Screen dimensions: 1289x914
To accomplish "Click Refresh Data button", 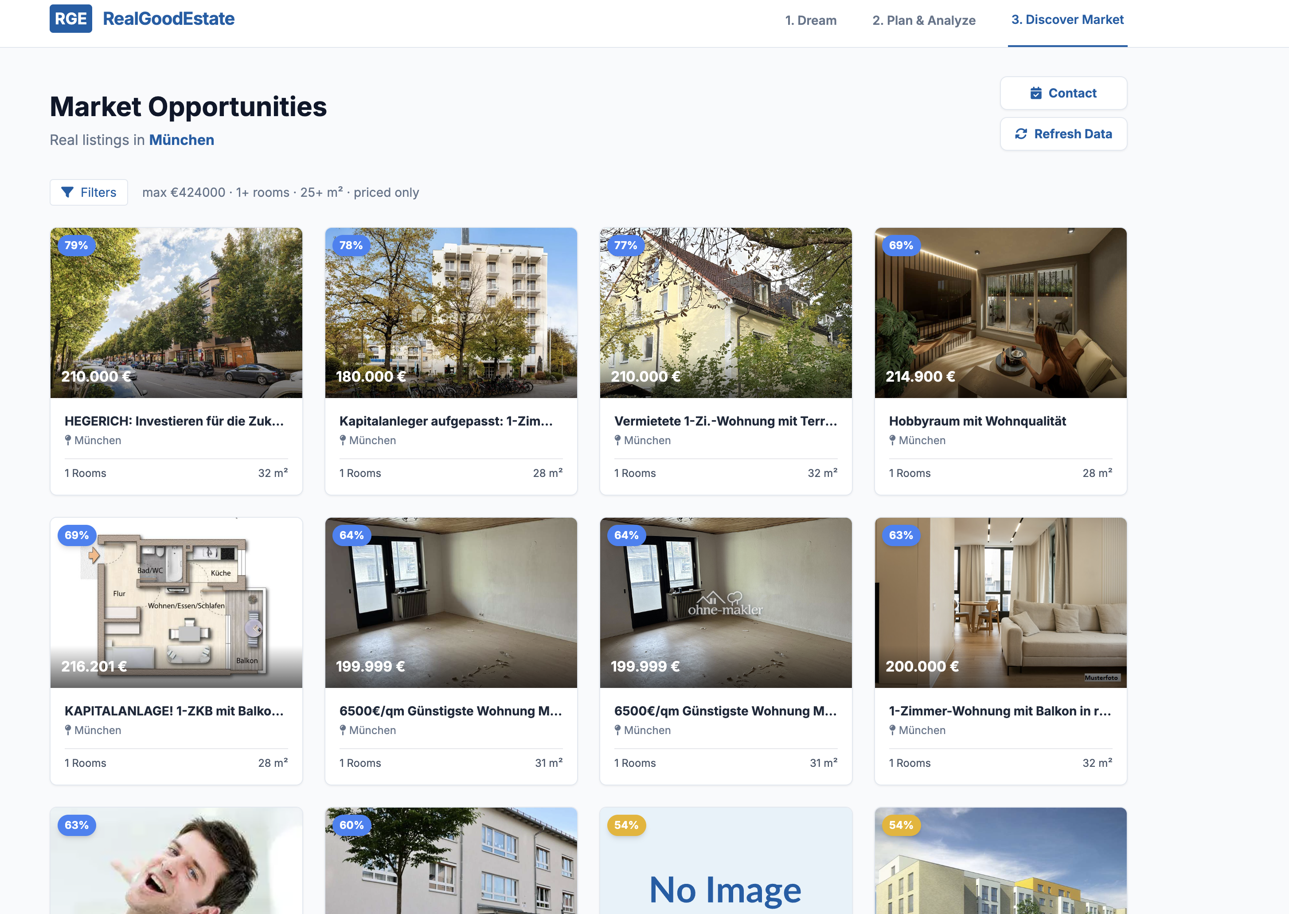I will [x=1063, y=134].
